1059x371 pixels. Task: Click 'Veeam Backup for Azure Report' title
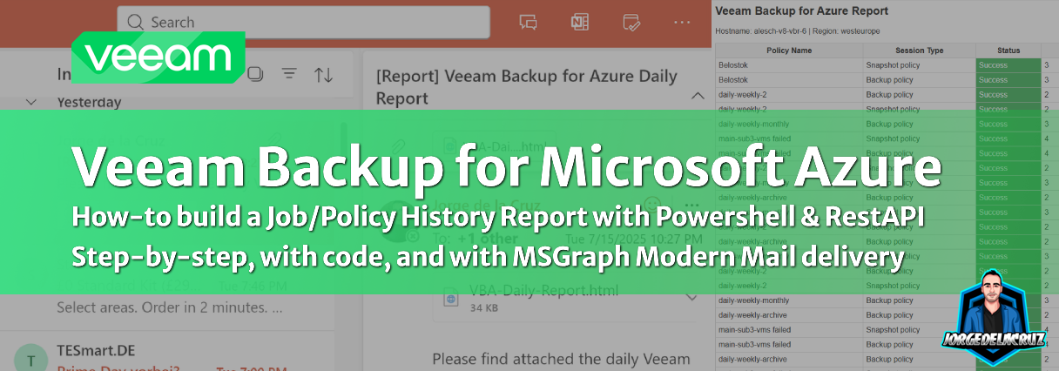(x=801, y=11)
